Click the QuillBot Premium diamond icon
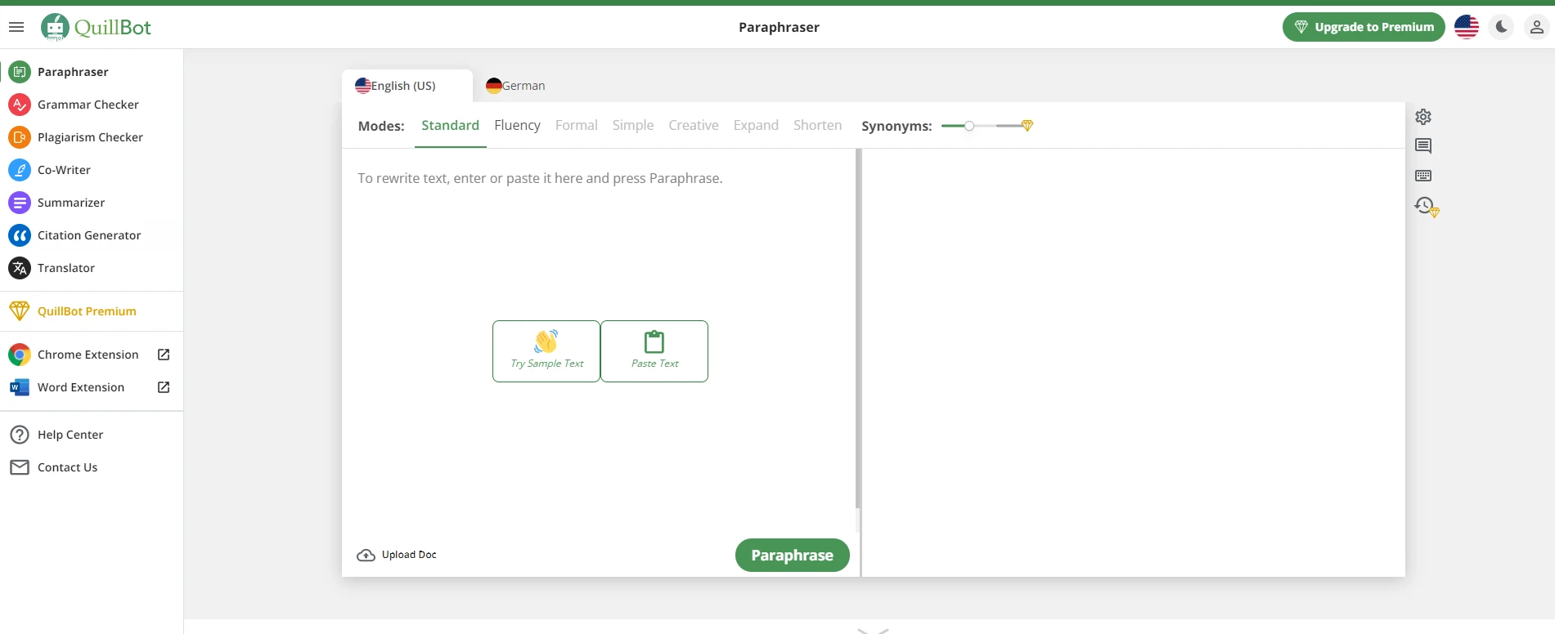The height and width of the screenshot is (634, 1555). pyautogui.click(x=19, y=311)
